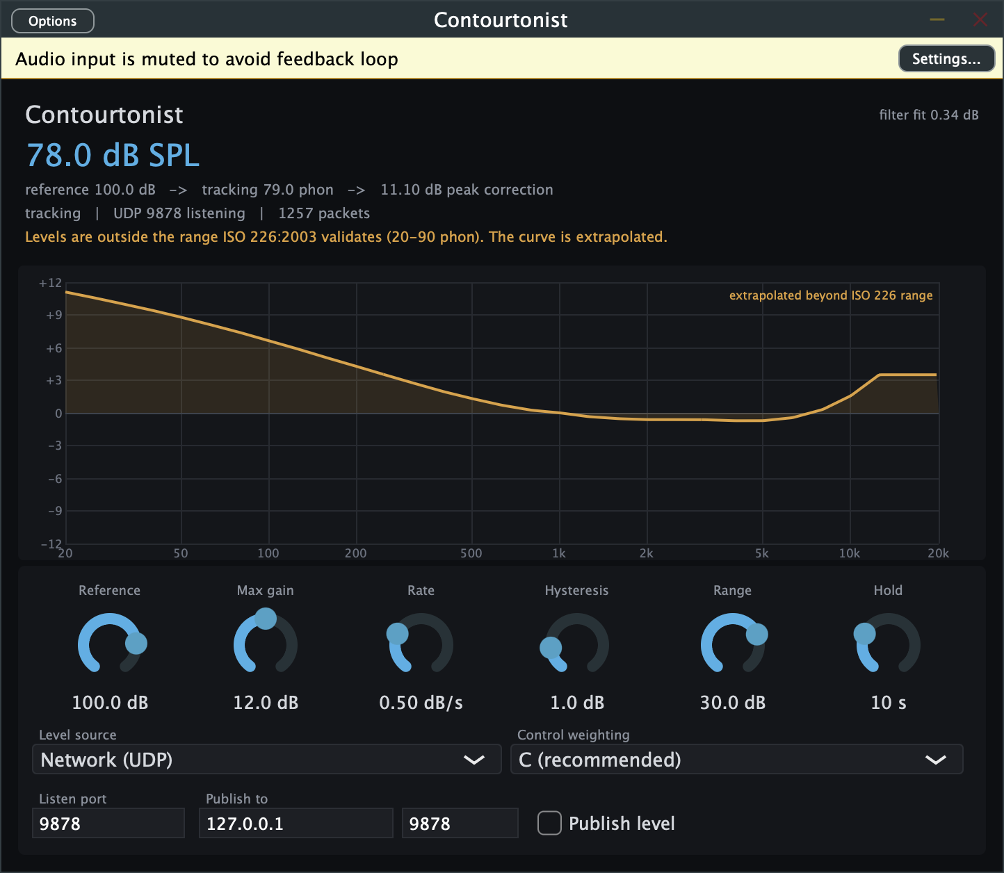Click the 1.0 dB Hysteresis value
1004x873 pixels.
pos(577,703)
